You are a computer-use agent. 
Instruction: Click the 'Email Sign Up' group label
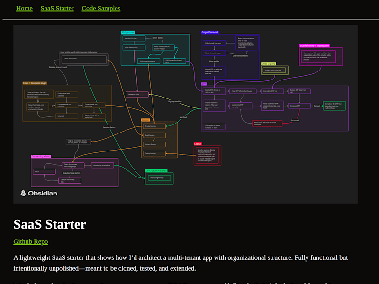(268, 64)
